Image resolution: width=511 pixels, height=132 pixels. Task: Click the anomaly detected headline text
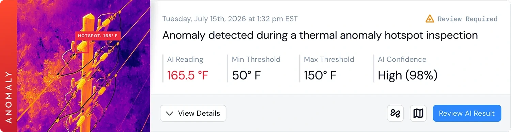(x=320, y=35)
